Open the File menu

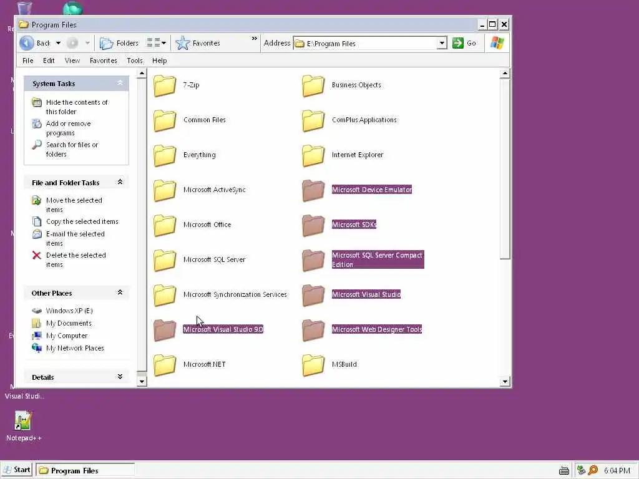[x=27, y=60]
